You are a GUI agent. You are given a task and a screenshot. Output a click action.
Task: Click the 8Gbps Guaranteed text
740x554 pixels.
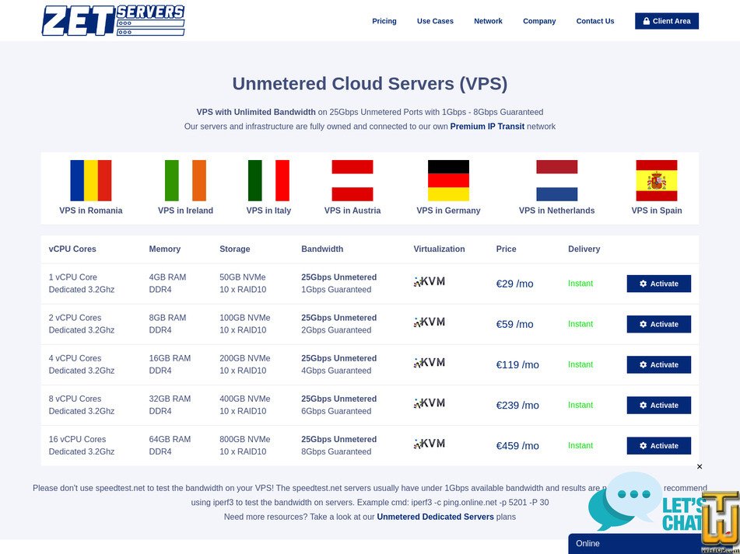336,451
